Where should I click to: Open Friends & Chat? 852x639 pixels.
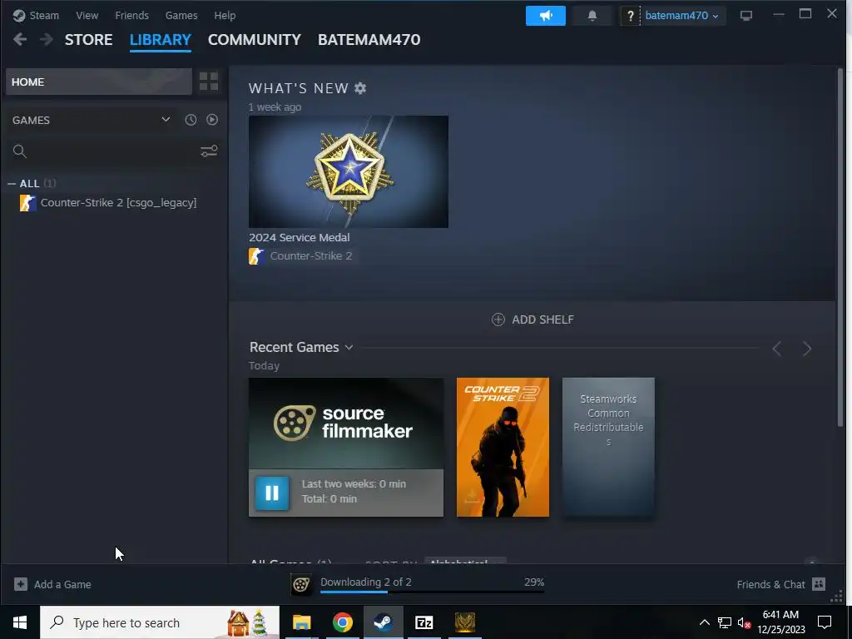pyautogui.click(x=770, y=585)
